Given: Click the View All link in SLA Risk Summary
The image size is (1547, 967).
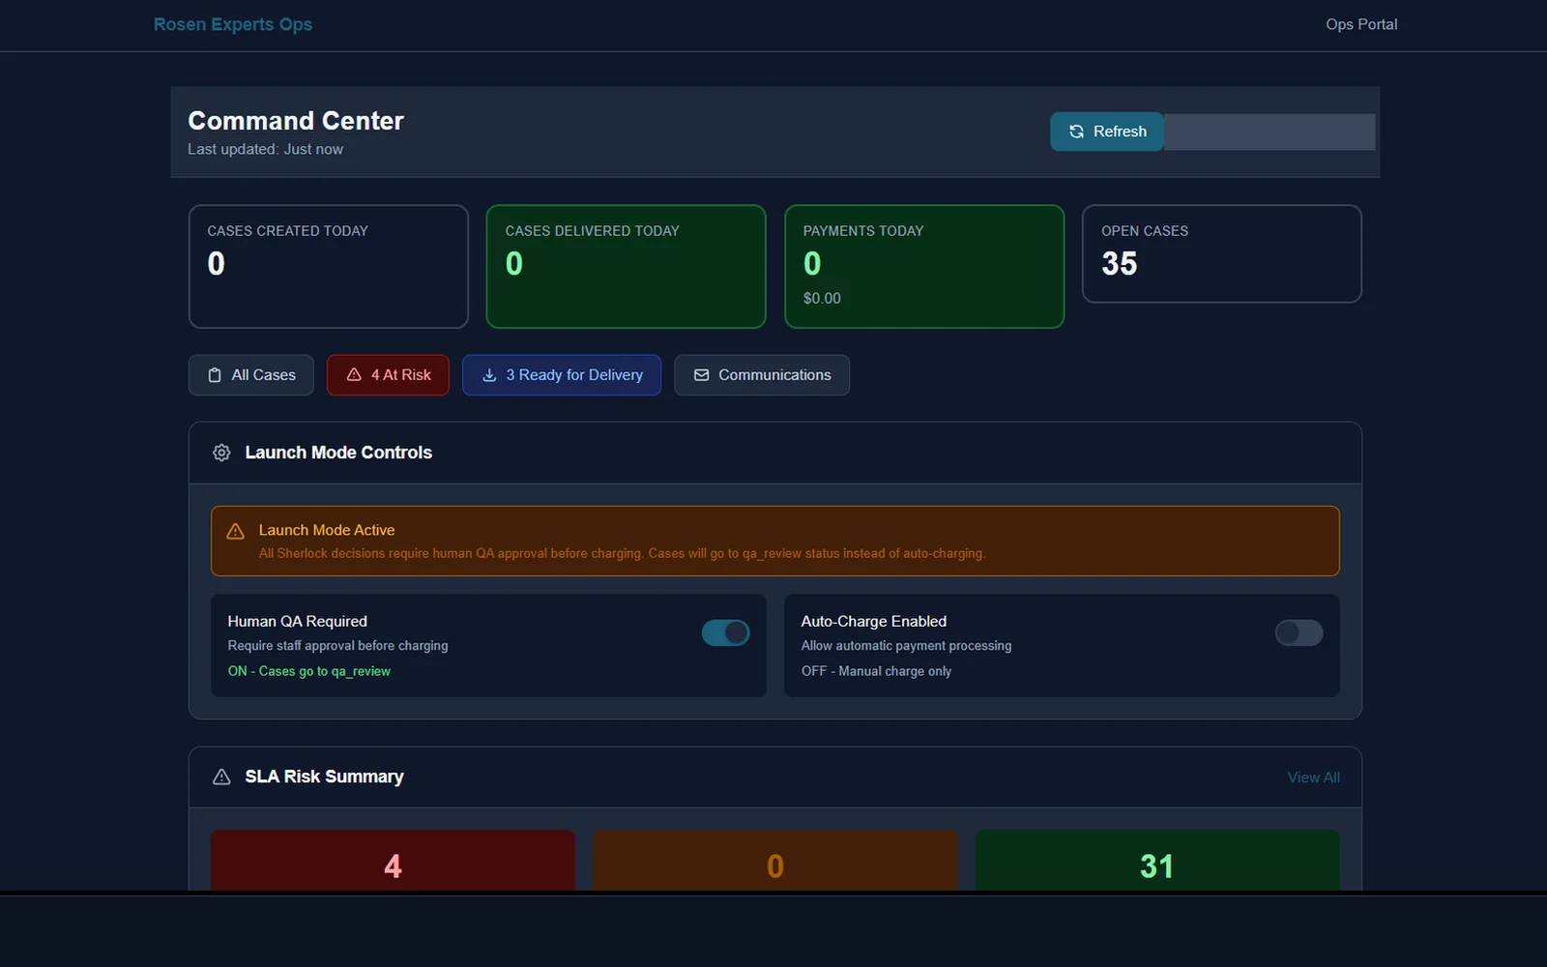Looking at the screenshot, I should (x=1313, y=777).
